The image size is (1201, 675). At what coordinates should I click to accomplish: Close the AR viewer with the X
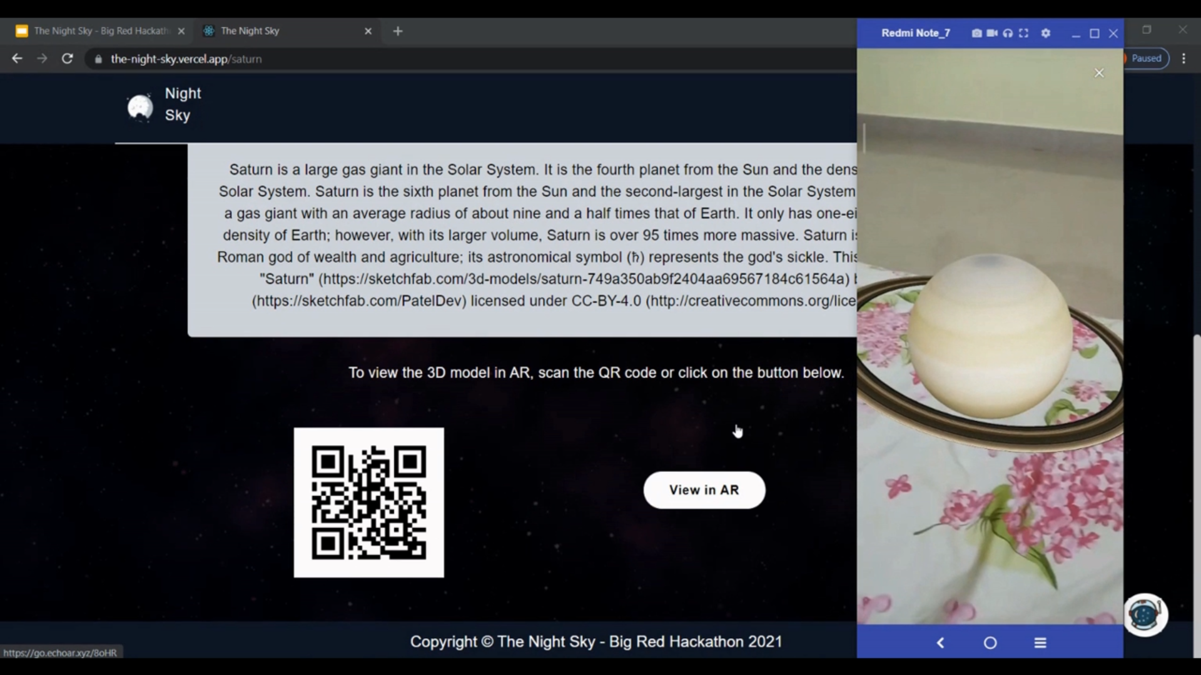point(1099,72)
